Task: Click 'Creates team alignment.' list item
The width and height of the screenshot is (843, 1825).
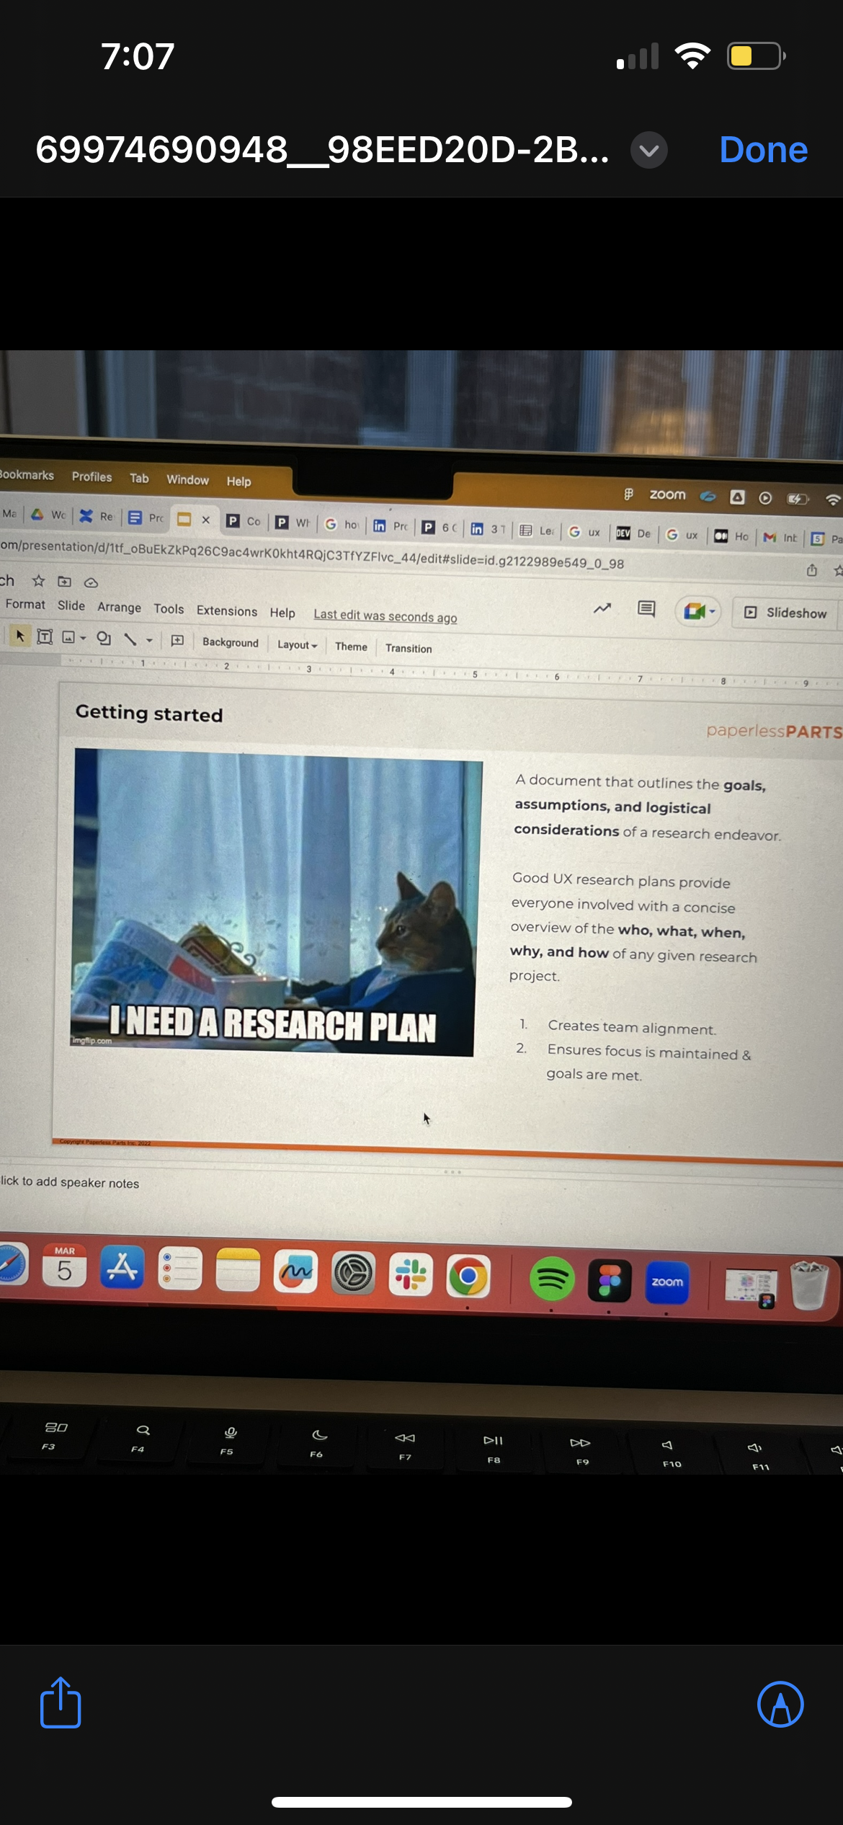Action: 632,1027
